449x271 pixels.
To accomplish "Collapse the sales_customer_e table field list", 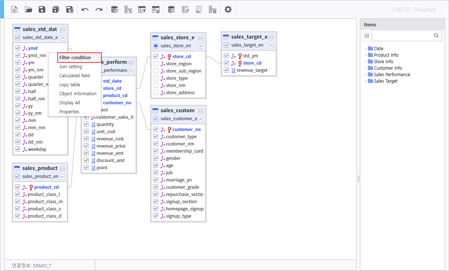I will click(201, 119).
